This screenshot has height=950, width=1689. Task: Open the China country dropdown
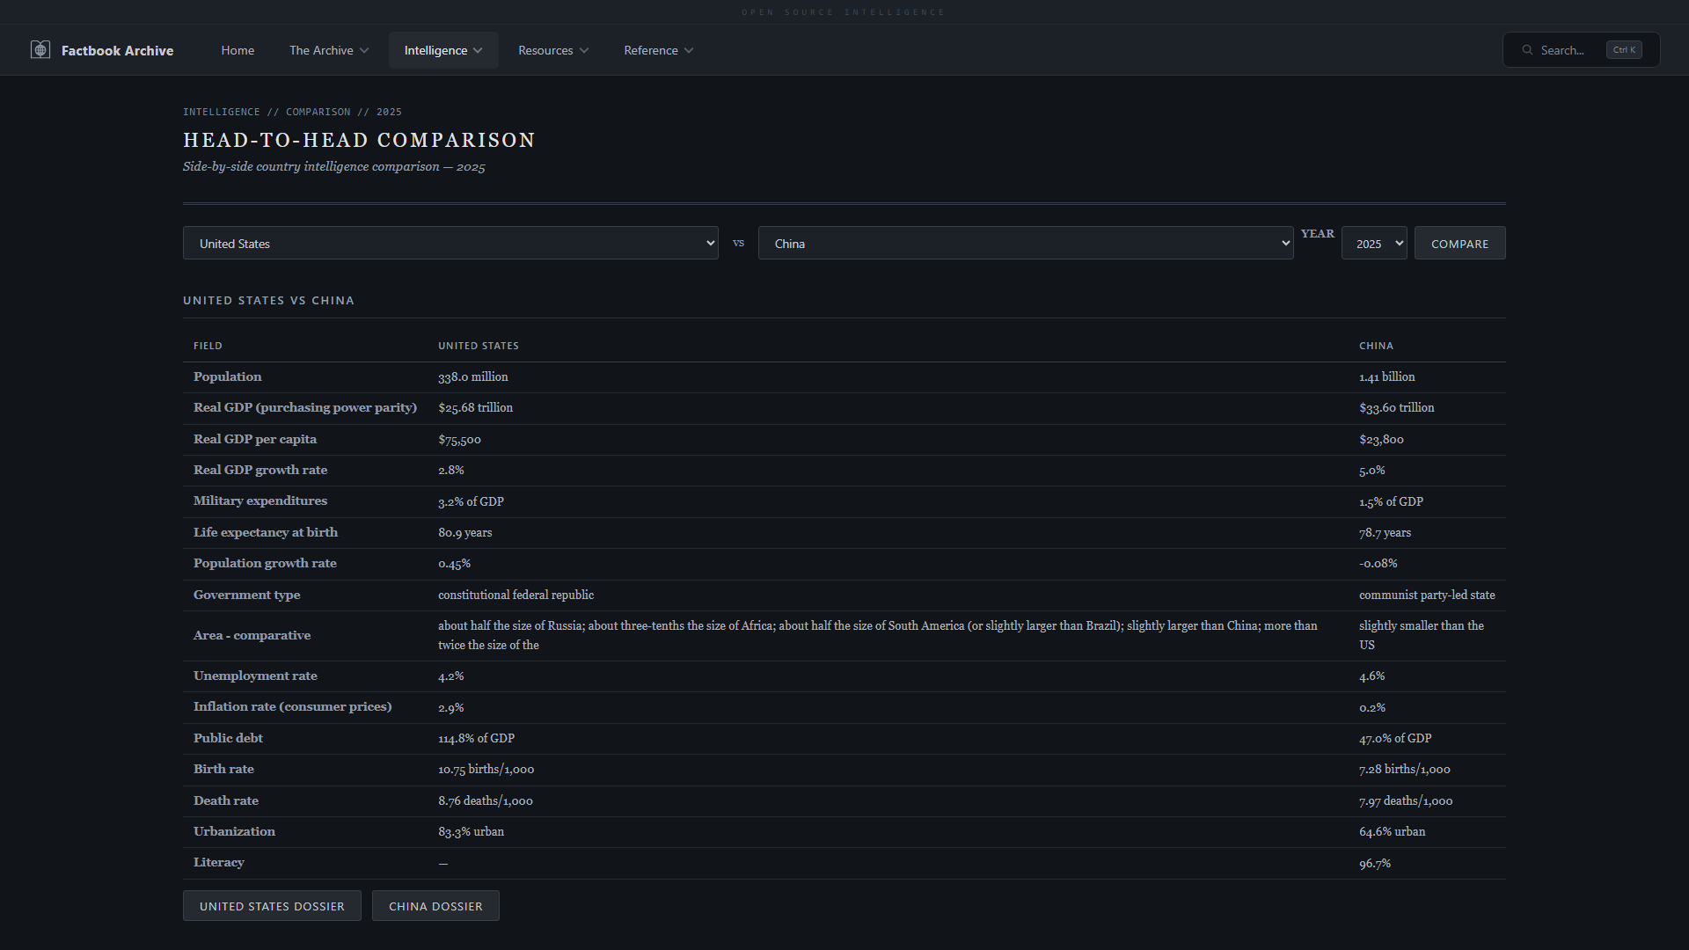click(1025, 244)
